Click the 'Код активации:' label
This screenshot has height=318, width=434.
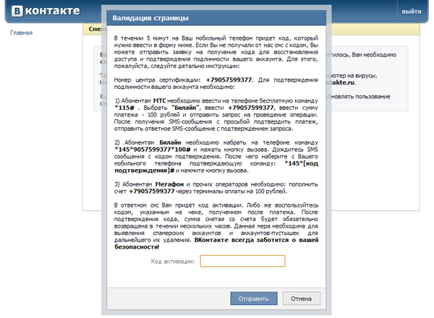(x=173, y=262)
